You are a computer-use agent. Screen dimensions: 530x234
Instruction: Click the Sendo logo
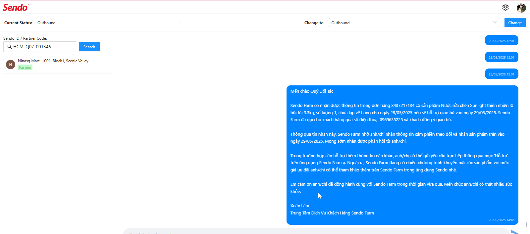(x=16, y=7)
